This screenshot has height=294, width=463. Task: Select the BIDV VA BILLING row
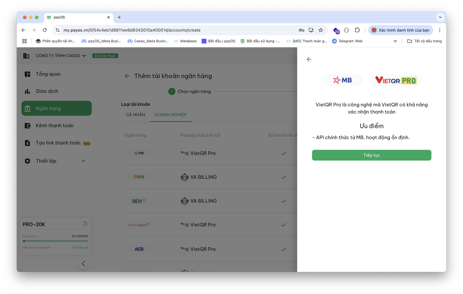click(210, 201)
